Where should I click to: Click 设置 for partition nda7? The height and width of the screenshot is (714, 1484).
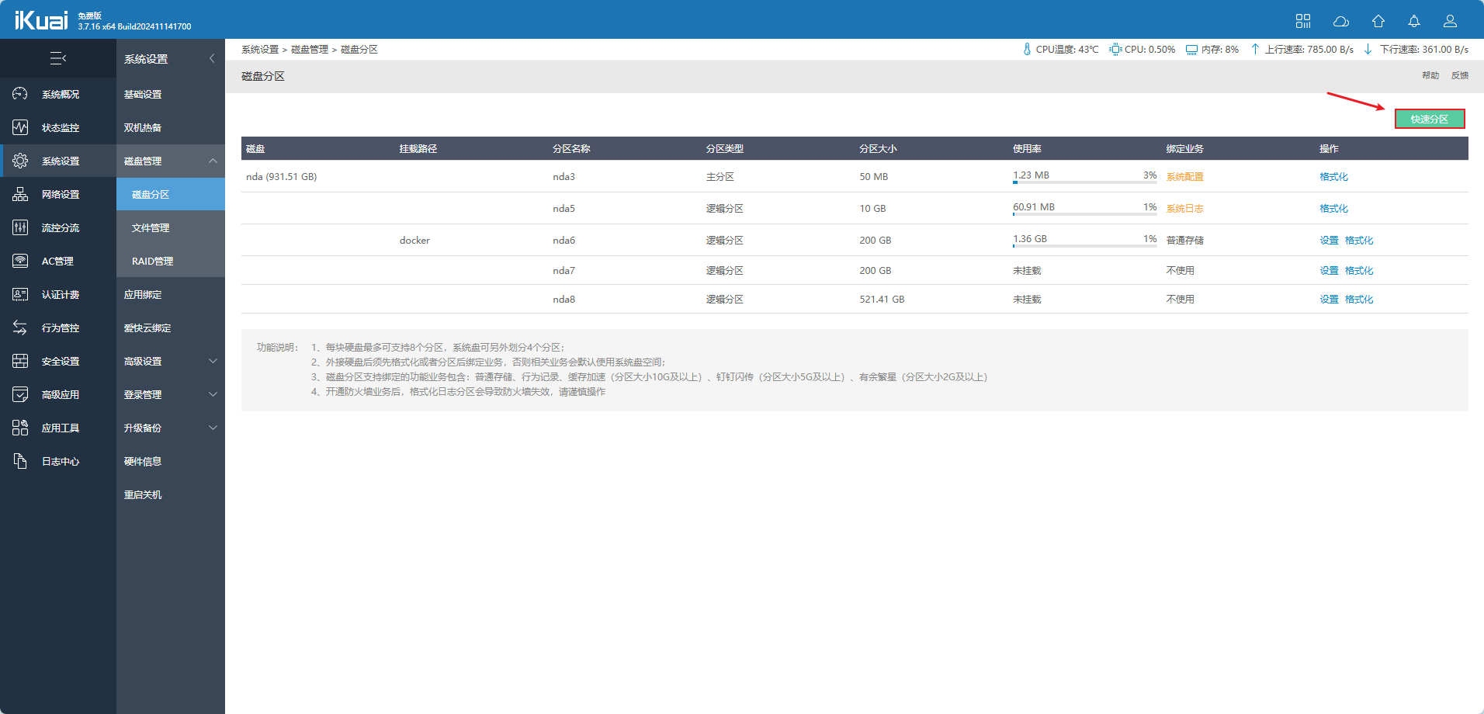coord(1329,270)
